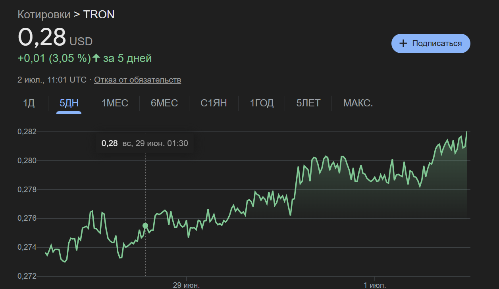
Task: Click the TRON title text
Action: [99, 15]
